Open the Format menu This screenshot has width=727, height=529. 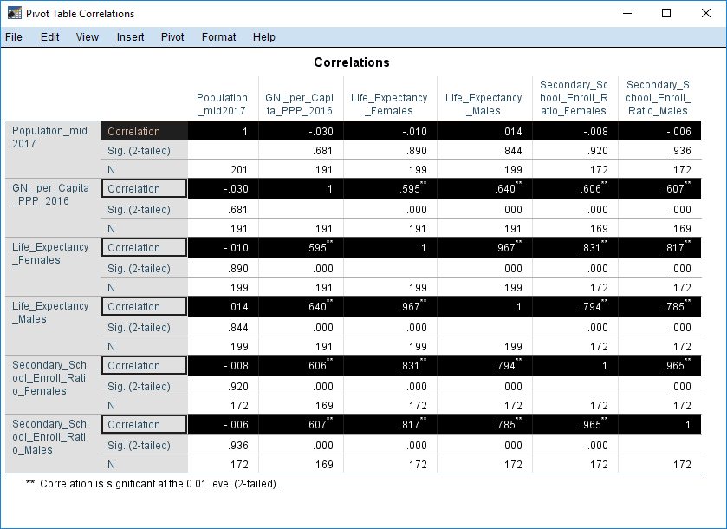coord(219,37)
